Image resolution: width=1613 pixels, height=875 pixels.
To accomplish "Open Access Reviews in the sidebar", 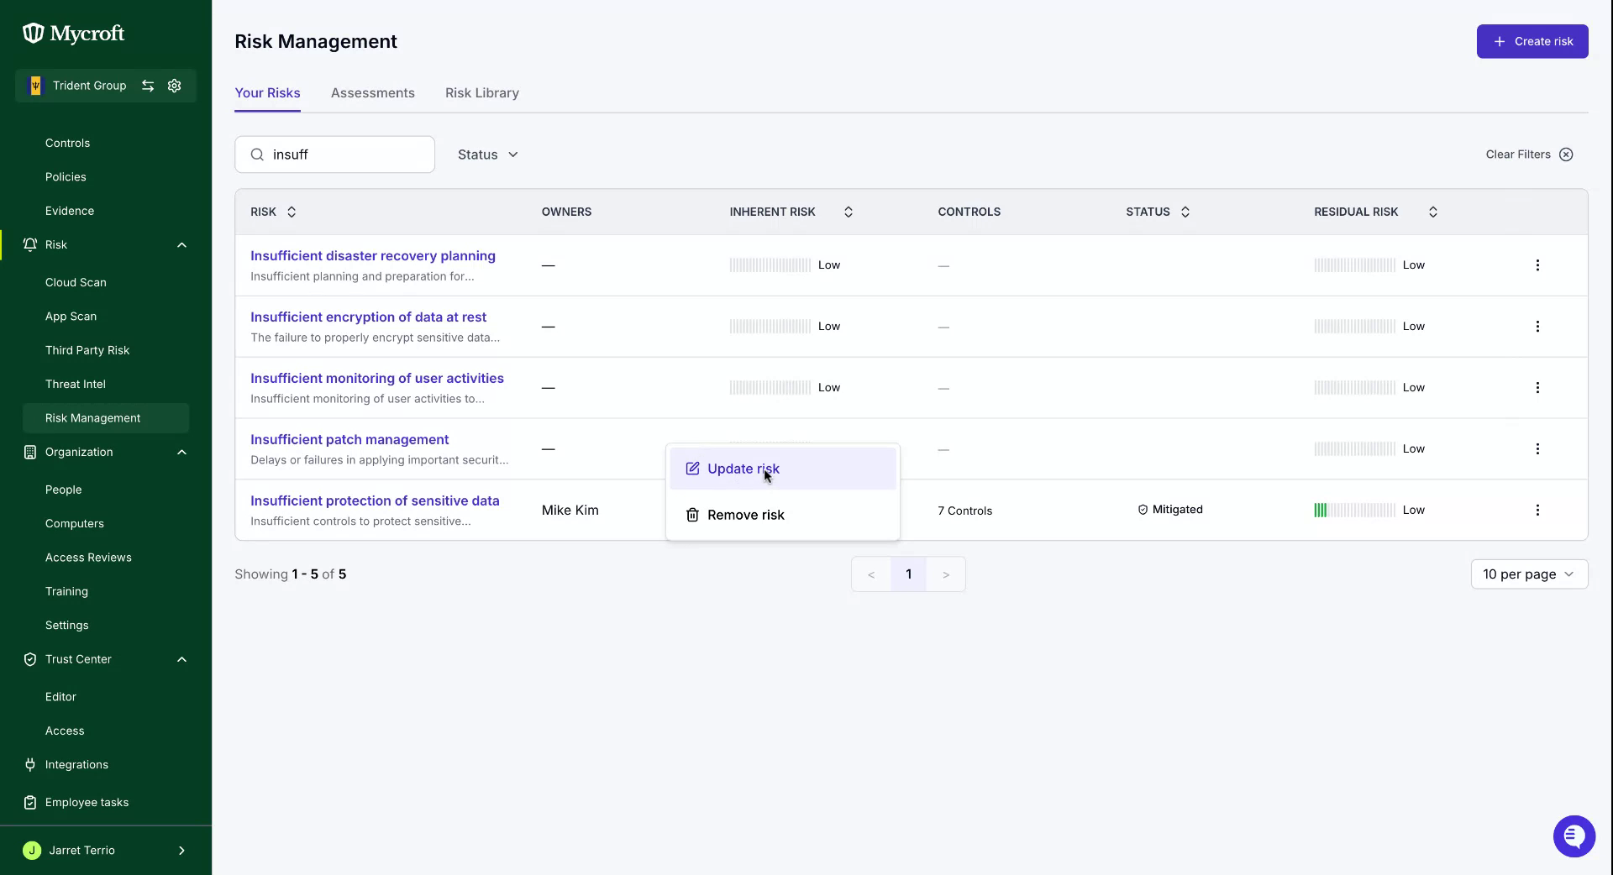I will (88, 558).
